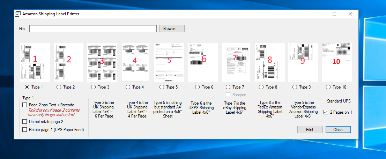
Task: Click the Close button
Action: point(338,129)
